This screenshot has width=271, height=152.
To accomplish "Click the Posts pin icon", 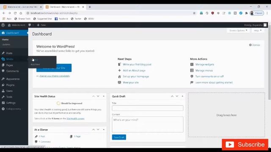I will coord(3,53).
